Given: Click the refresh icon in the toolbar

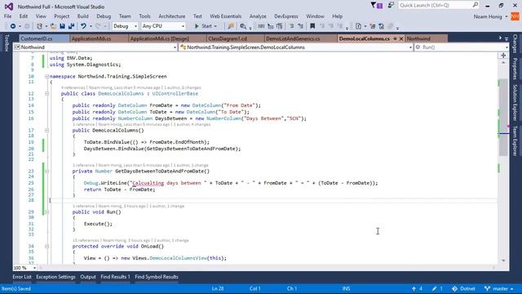Looking at the screenshot, I should [x=382, y=26].
